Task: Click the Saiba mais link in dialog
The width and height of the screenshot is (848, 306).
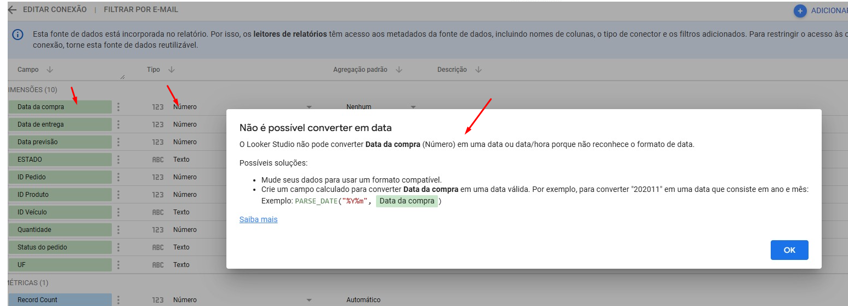Action: pos(258,219)
